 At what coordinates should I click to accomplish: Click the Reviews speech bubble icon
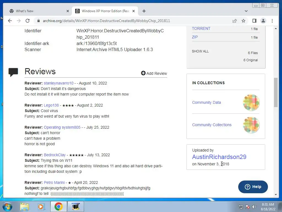[x=13, y=72]
